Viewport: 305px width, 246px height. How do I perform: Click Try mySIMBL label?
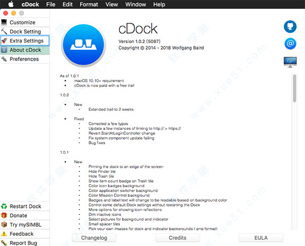[x=25, y=225]
